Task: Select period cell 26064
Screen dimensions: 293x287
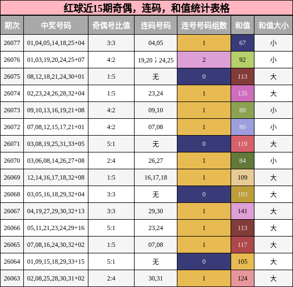Action: (x=12, y=262)
